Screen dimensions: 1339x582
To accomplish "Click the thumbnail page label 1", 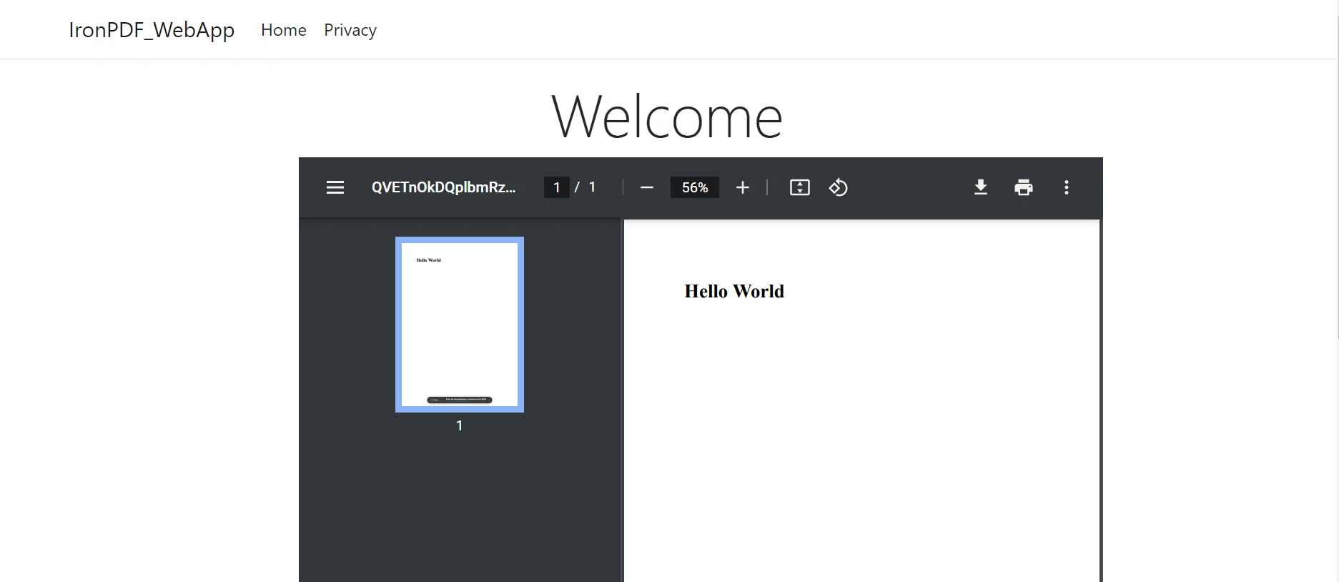I will click(x=460, y=425).
